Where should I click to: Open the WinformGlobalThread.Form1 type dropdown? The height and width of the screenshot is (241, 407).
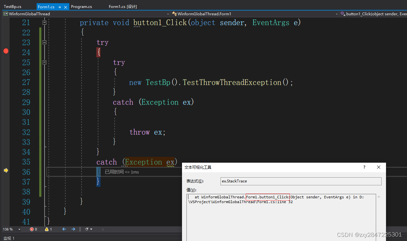click(337, 14)
